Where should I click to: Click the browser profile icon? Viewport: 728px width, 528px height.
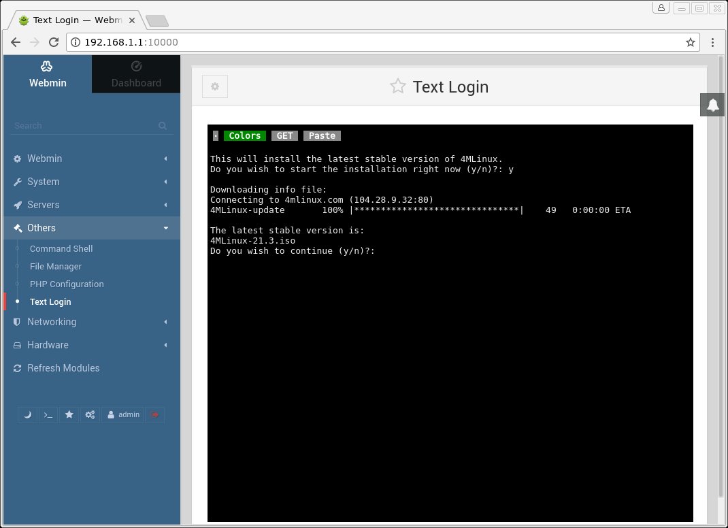[x=661, y=8]
